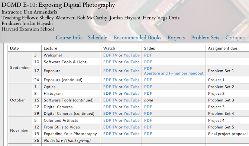
Task: Watch Histogram lecture on EDP TV
Action: [x=110, y=94]
